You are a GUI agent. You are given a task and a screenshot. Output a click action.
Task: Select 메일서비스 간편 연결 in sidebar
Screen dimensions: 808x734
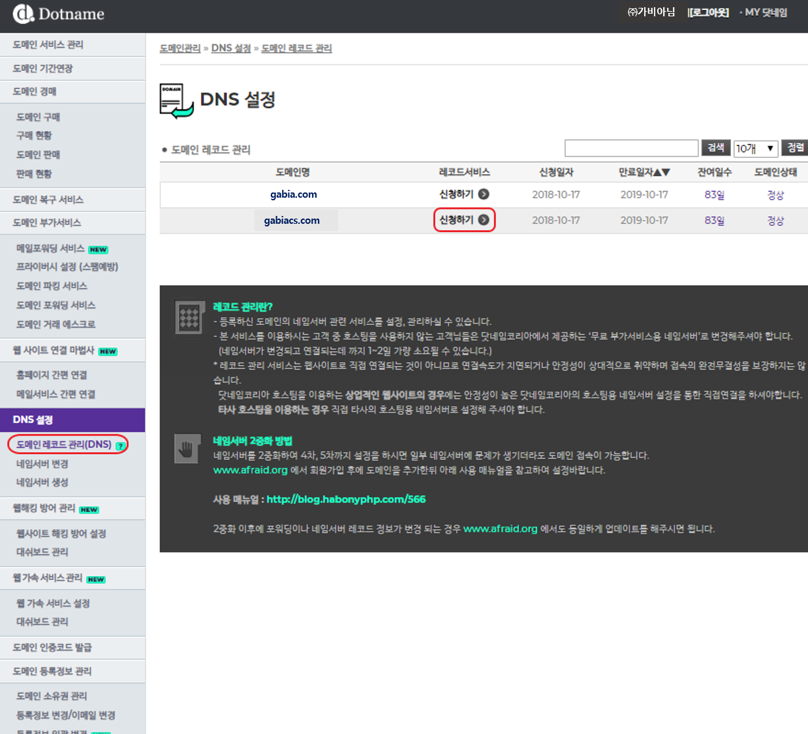pyautogui.click(x=55, y=395)
